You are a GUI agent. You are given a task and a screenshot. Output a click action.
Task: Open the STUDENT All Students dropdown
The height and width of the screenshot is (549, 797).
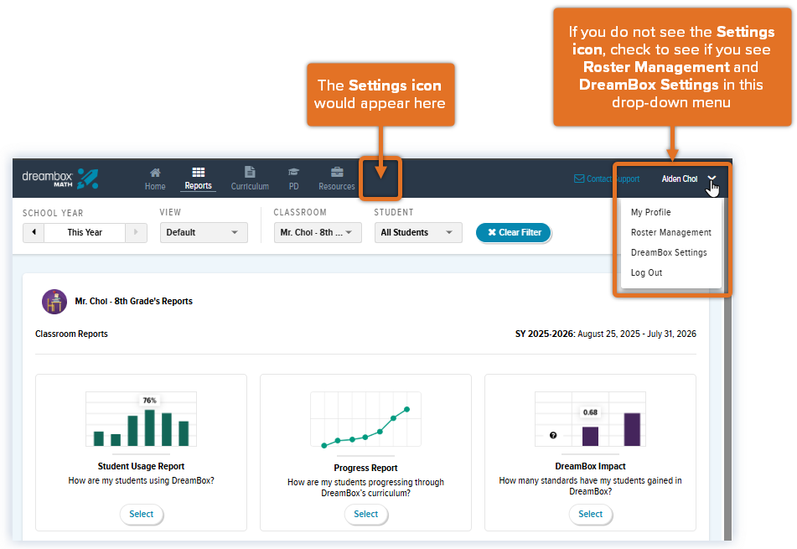tap(417, 232)
